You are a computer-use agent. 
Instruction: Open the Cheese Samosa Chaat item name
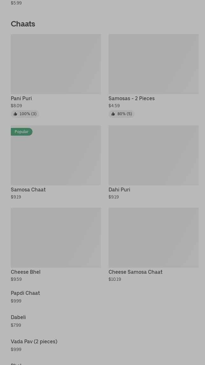pyautogui.click(x=136, y=272)
